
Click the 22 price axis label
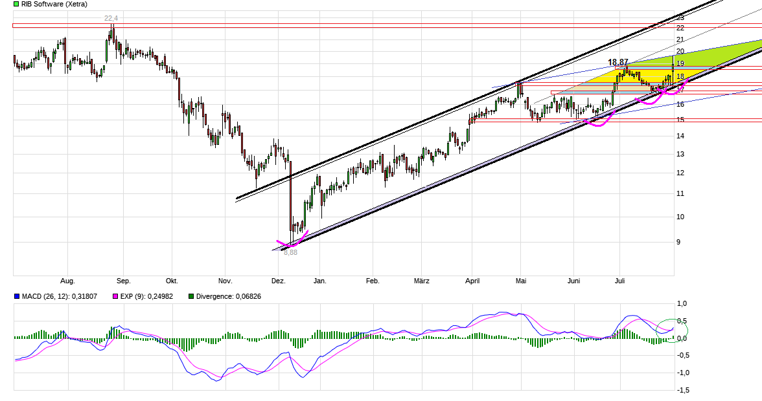680,28
